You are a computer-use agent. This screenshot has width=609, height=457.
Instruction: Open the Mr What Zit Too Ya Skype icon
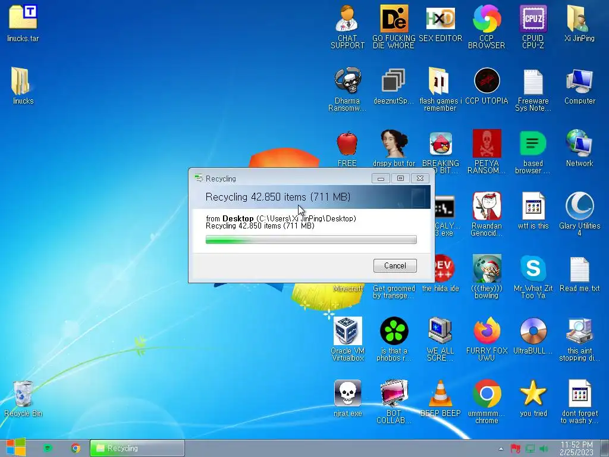(x=533, y=277)
